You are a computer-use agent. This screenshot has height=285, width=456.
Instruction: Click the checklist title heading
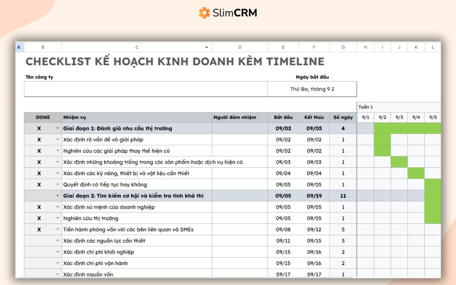click(x=175, y=62)
